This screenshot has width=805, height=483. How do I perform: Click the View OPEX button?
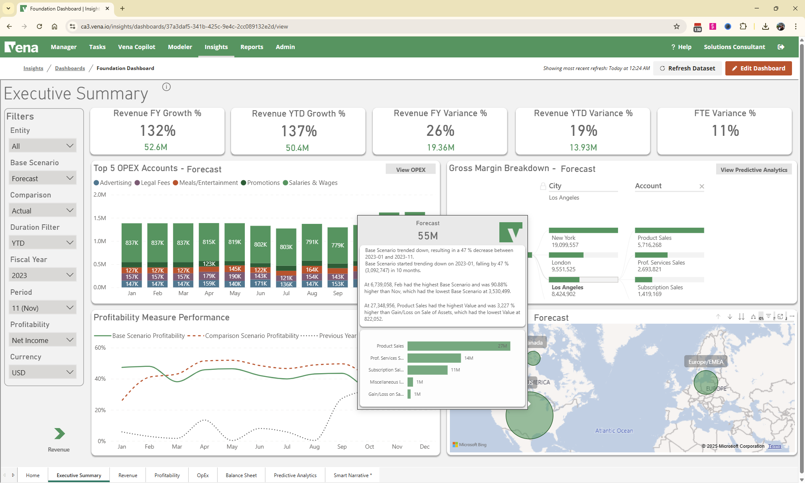410,169
